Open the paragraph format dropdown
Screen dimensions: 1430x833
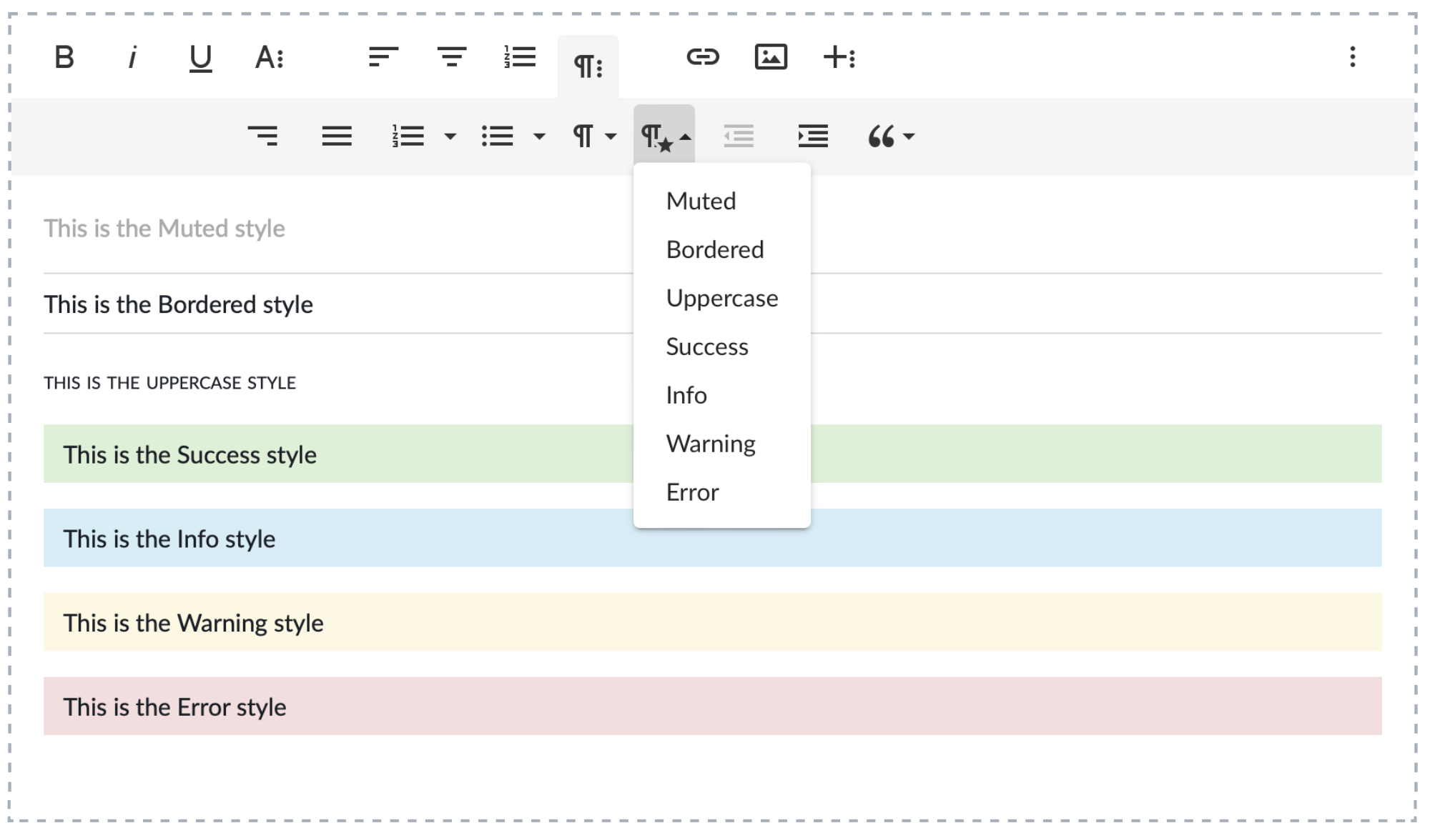pos(593,136)
